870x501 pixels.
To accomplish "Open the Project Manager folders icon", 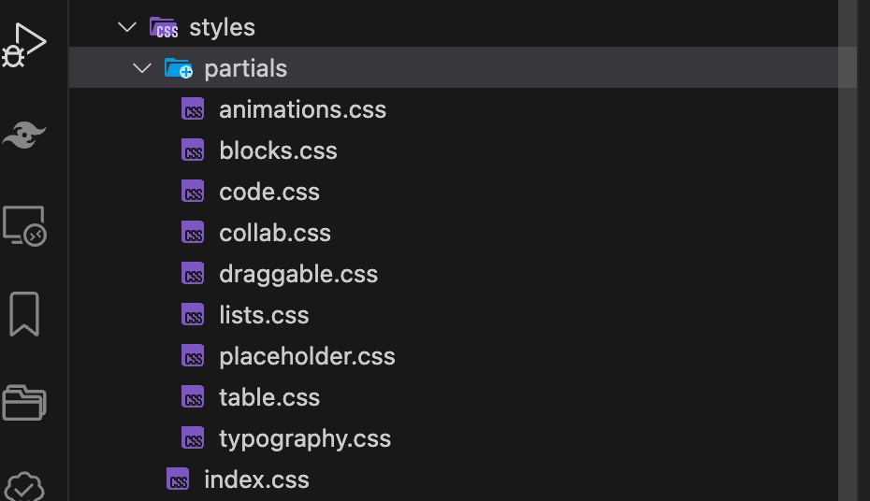I will [24, 402].
